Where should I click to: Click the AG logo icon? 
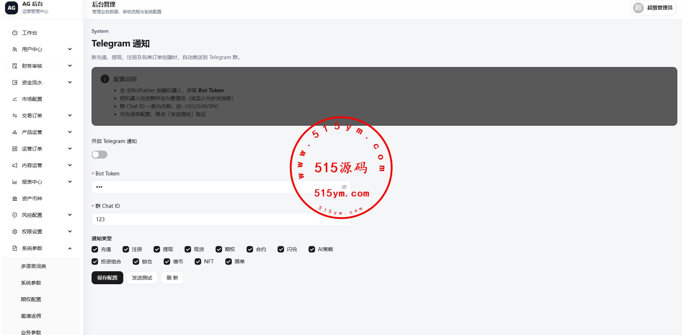12,8
